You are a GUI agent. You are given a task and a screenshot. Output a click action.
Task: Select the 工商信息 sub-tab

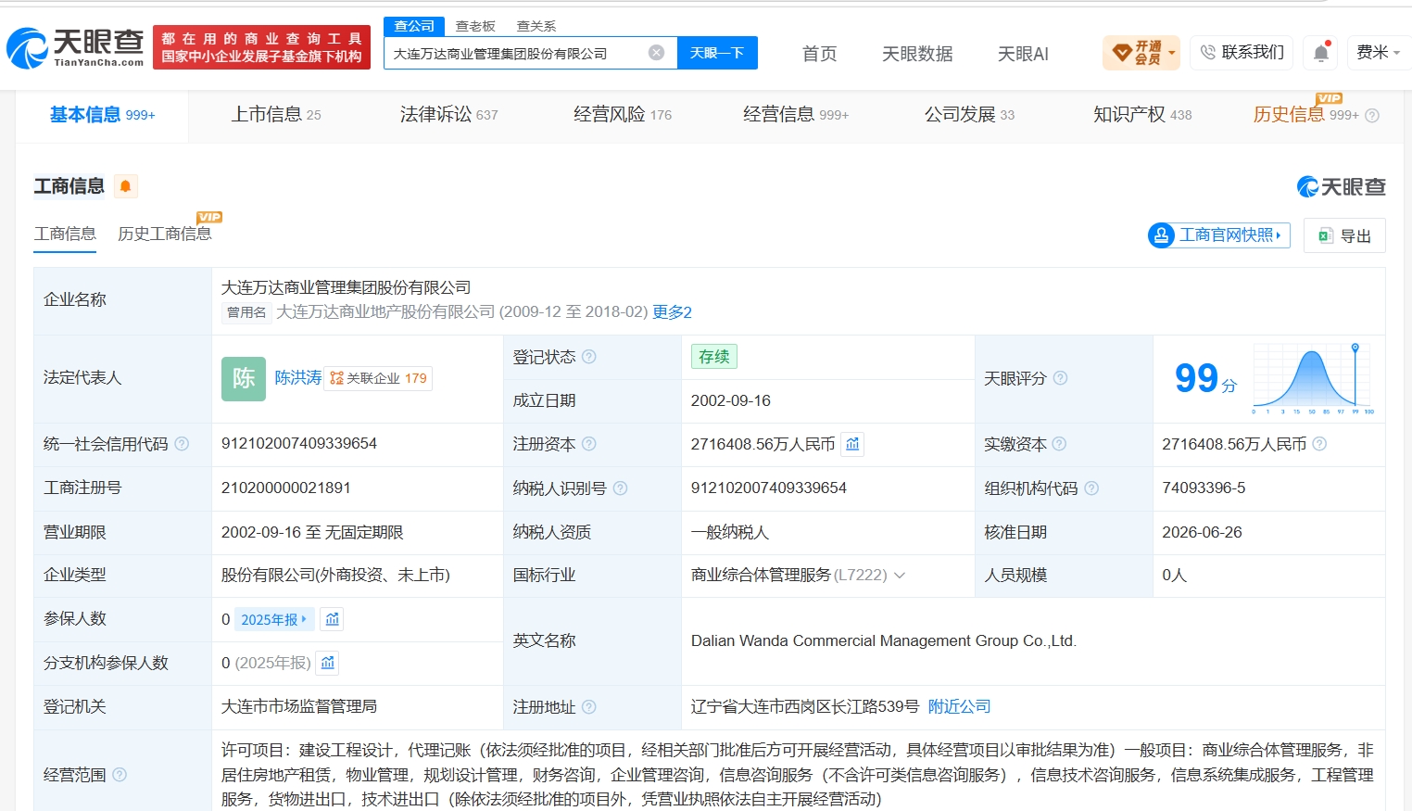coord(65,234)
